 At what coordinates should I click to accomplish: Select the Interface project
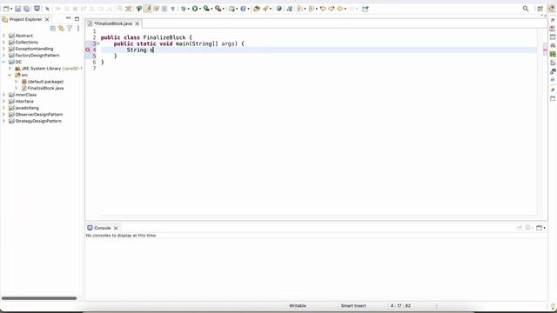click(24, 101)
